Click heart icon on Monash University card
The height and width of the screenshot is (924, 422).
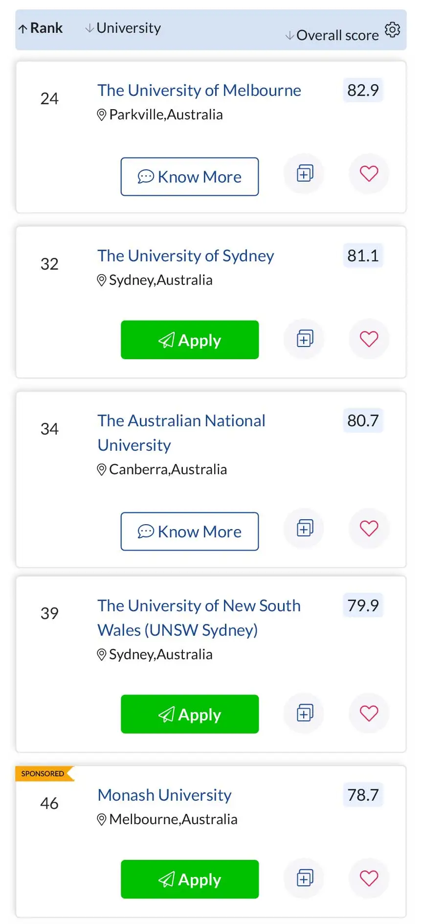(369, 878)
